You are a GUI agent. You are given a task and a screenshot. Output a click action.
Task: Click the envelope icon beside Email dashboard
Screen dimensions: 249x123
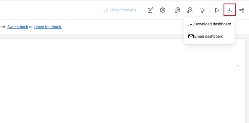point(191,37)
